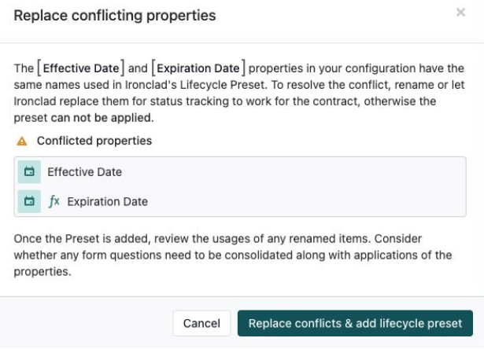
Task: Click the "preset can not be applied" text
Action: pyautogui.click(x=83, y=118)
